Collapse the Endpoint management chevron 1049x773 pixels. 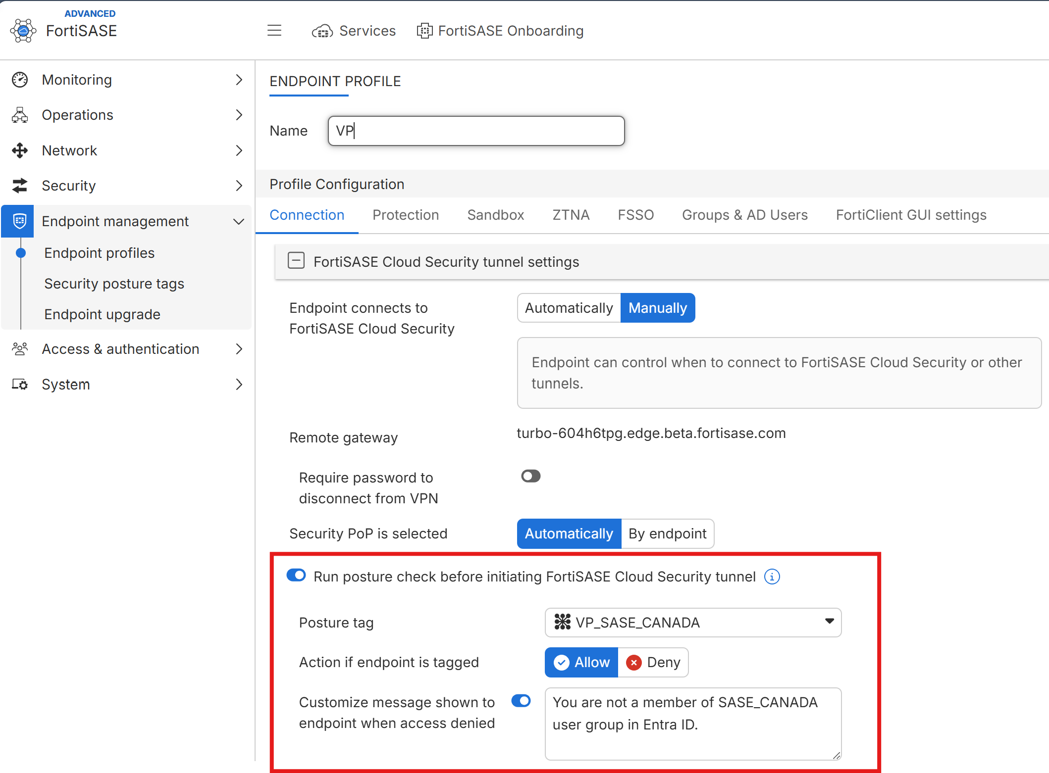(239, 221)
